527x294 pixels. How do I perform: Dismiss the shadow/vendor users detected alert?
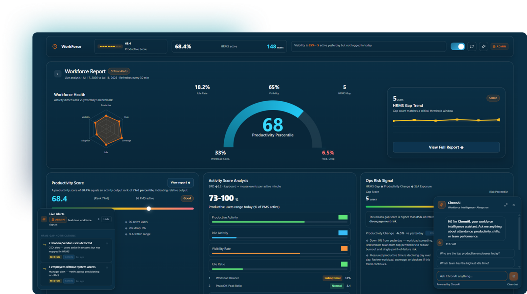107,243
